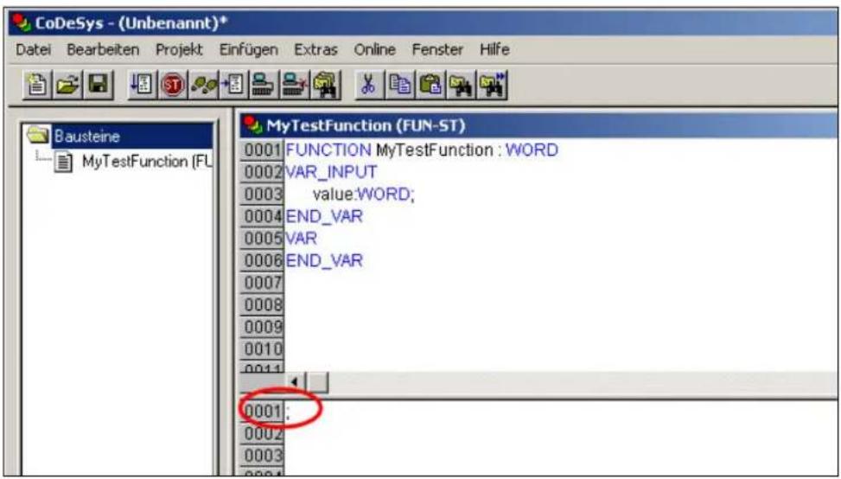
Task: Click line number 0003 in the code pane
Action: (262, 456)
